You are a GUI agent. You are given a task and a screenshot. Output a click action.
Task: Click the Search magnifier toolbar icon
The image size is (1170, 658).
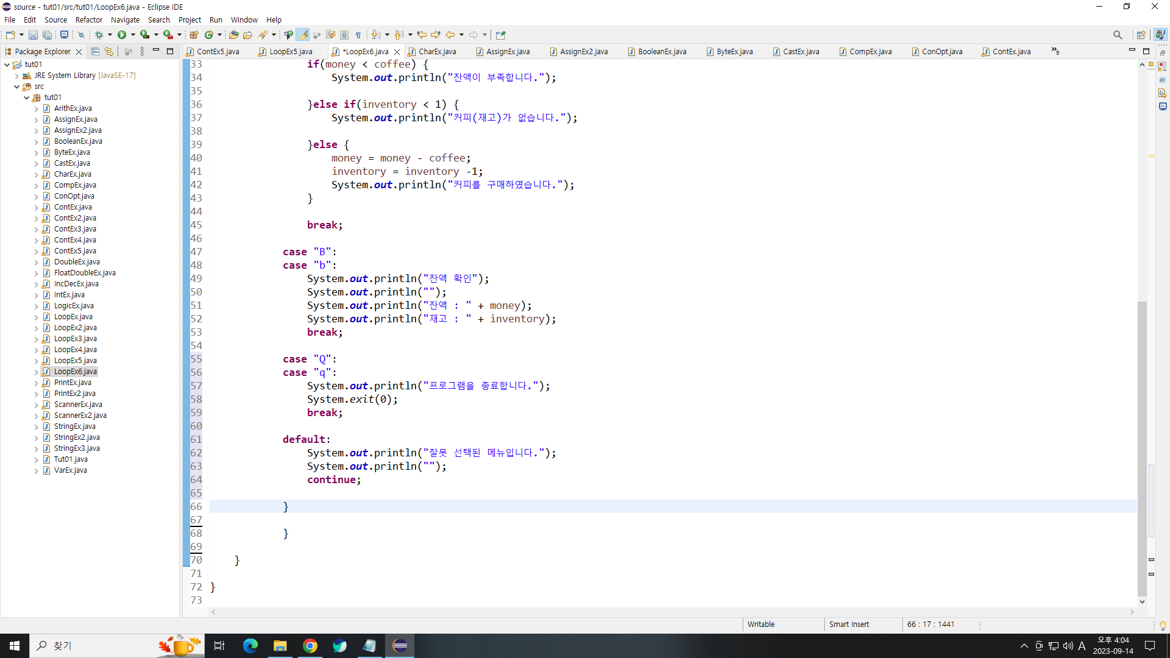tap(1117, 35)
